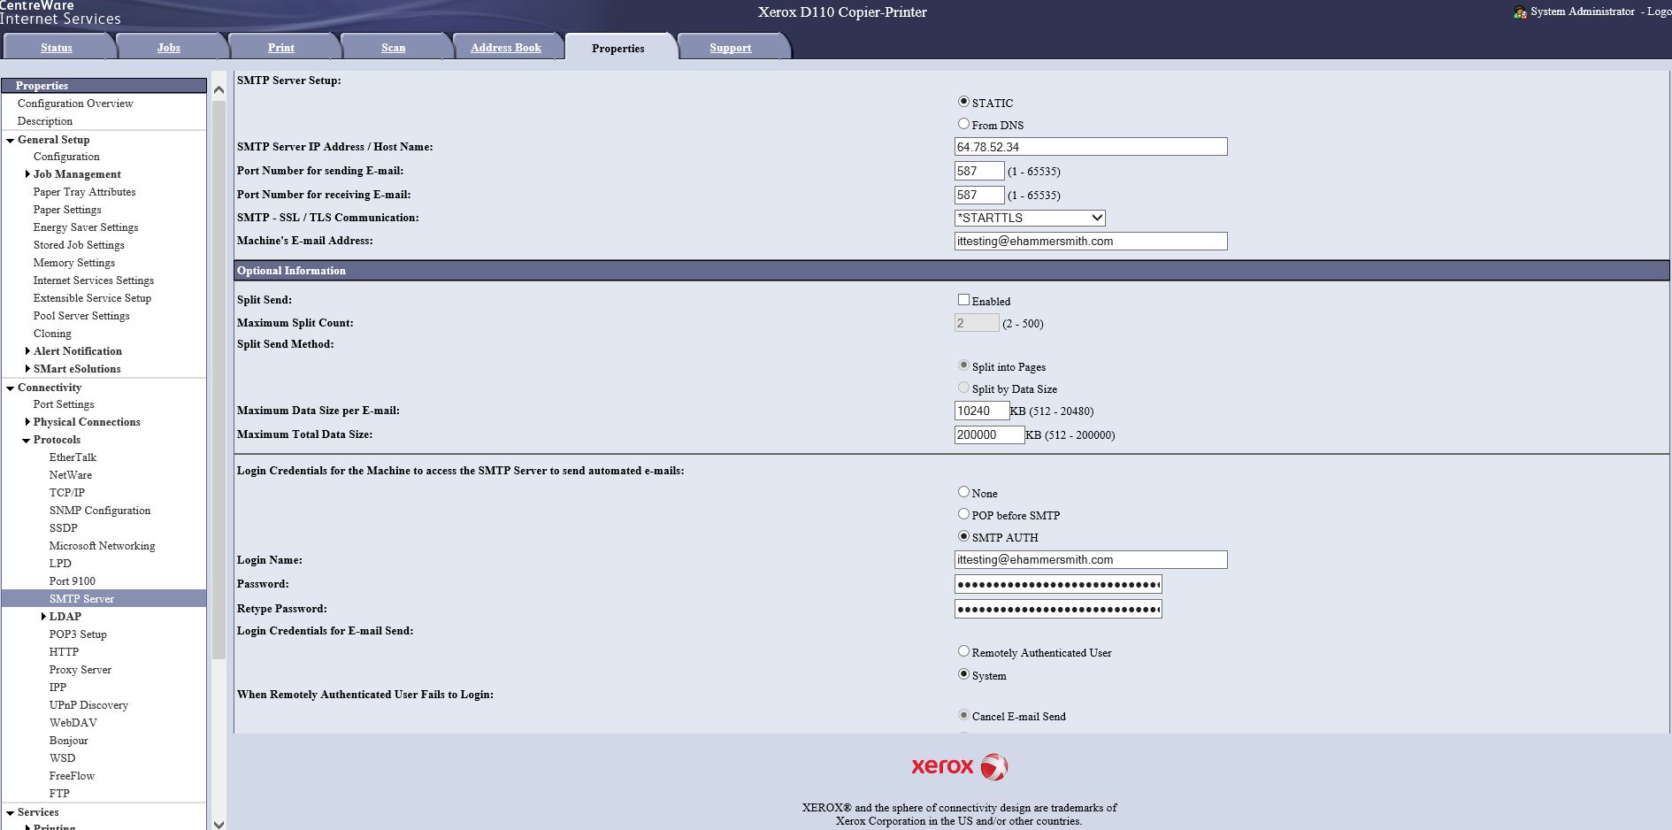Image resolution: width=1672 pixels, height=830 pixels.
Task: Open Paper Tray Attributes settings
Action: pos(85,192)
